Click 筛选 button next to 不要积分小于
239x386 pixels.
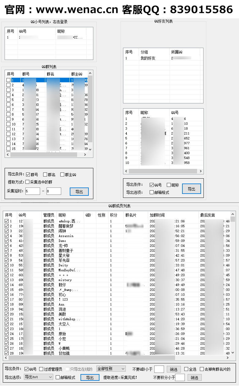(194, 377)
